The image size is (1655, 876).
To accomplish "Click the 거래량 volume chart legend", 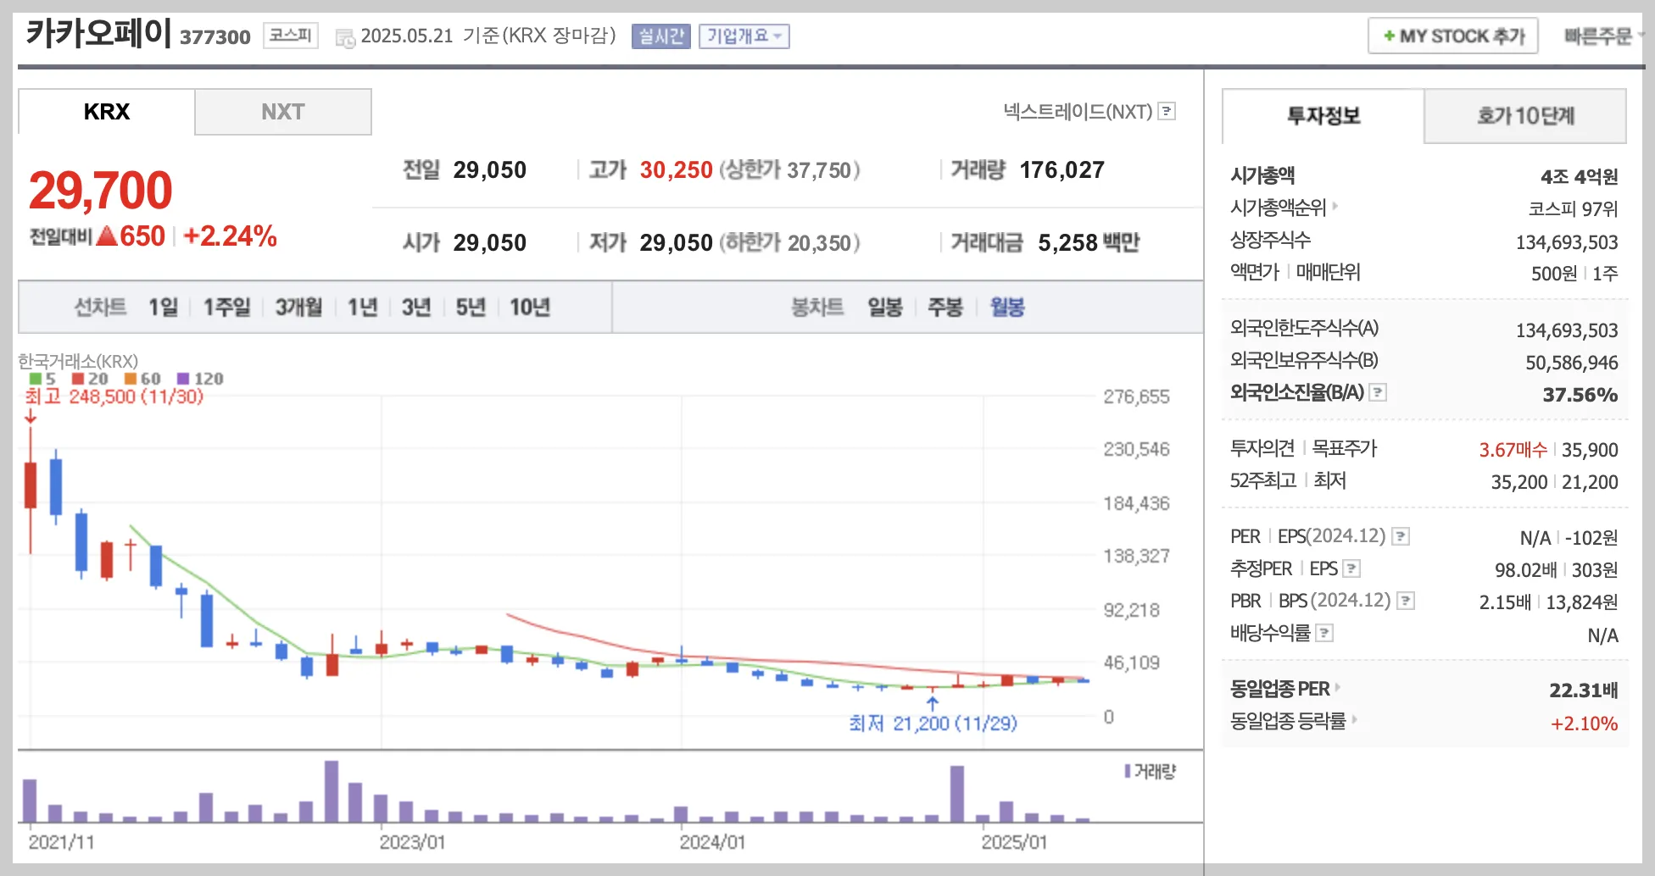I will click(x=1151, y=771).
